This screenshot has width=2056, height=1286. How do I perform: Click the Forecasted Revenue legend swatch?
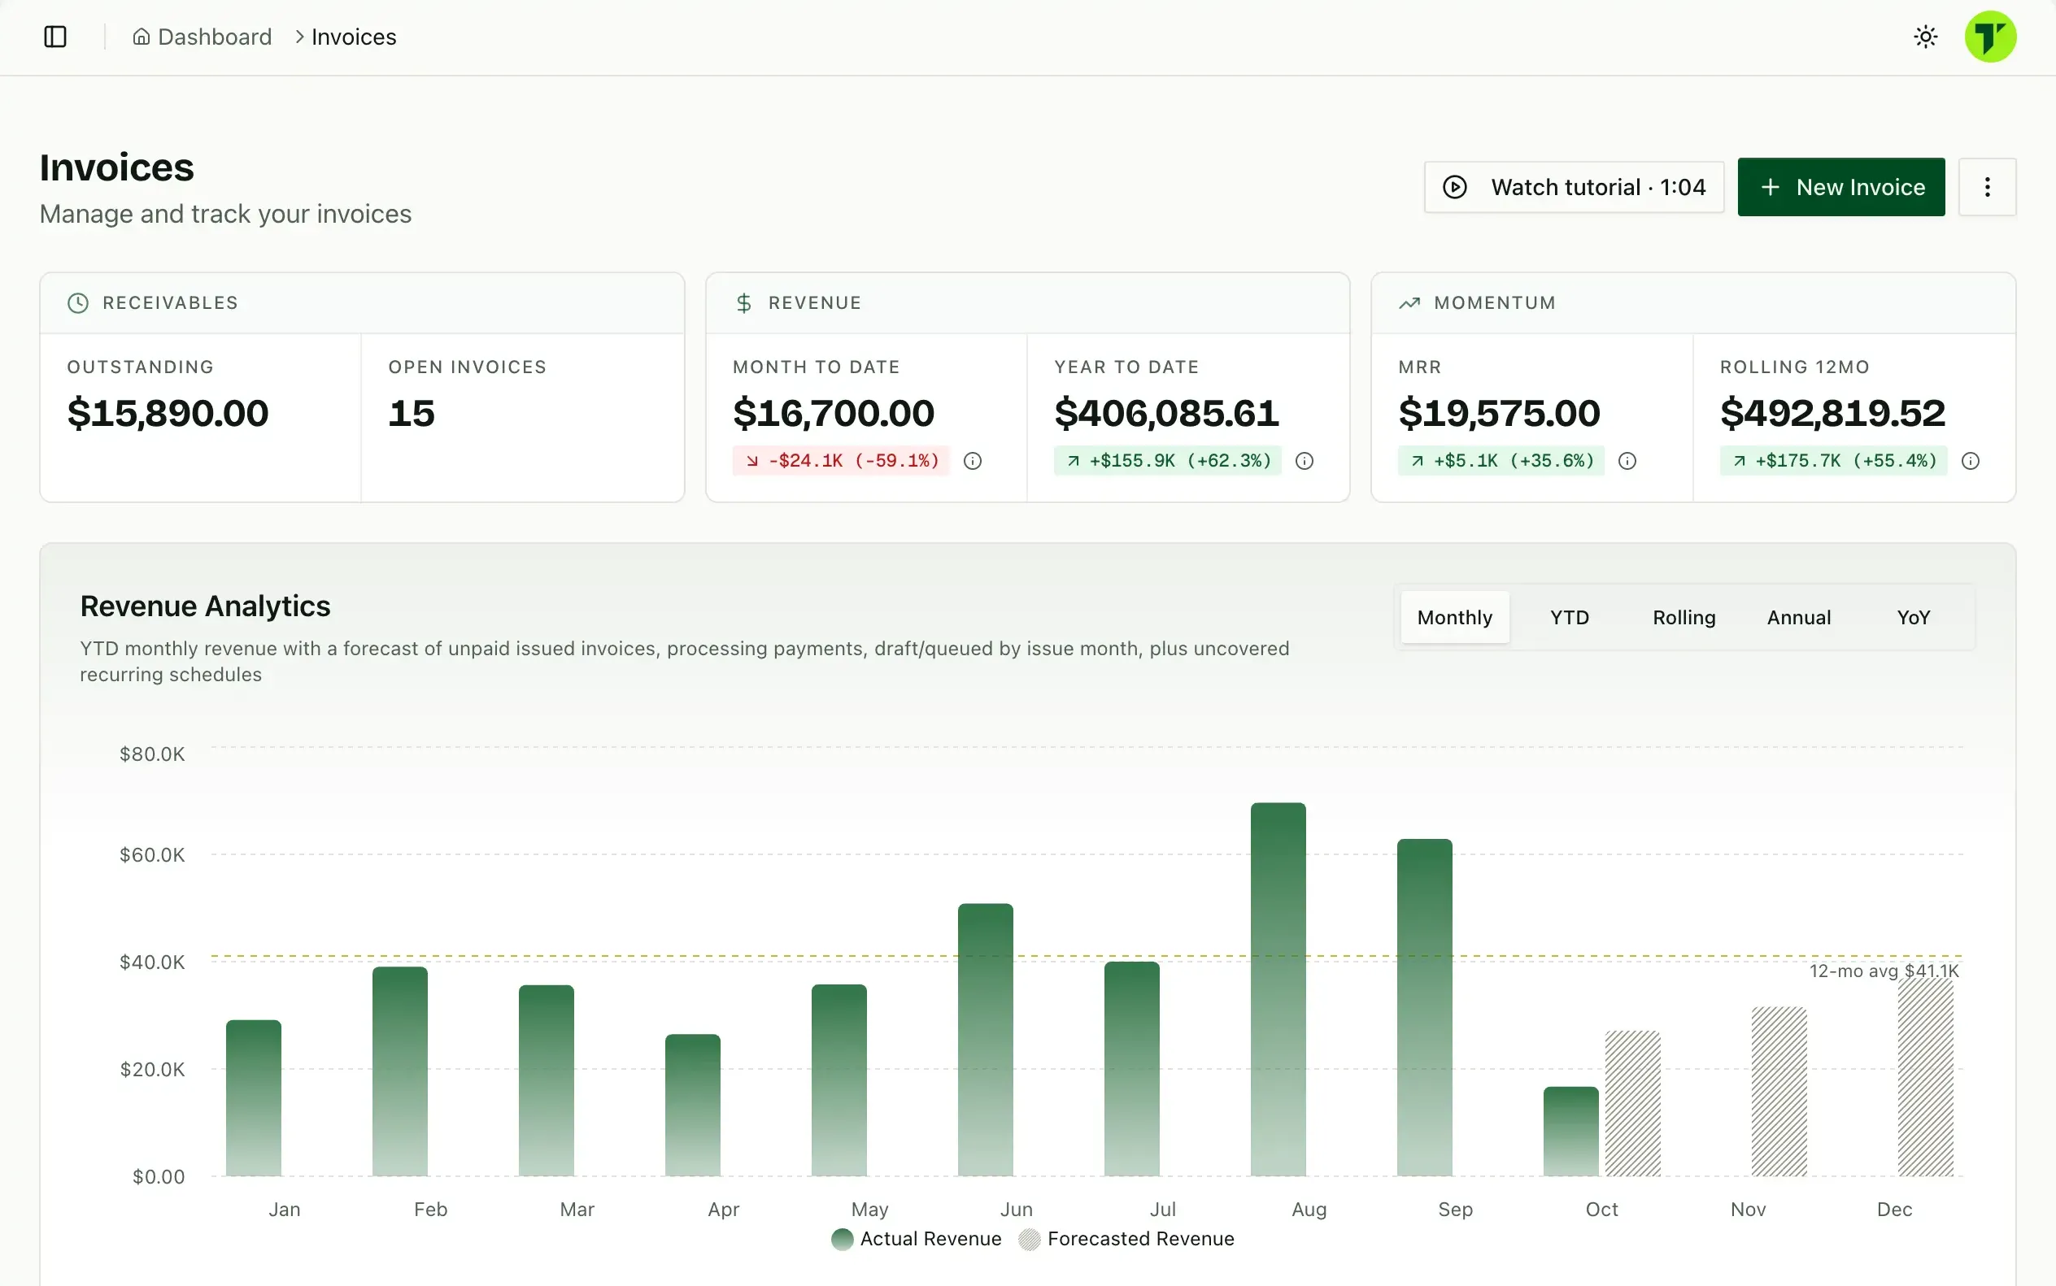click(1030, 1239)
